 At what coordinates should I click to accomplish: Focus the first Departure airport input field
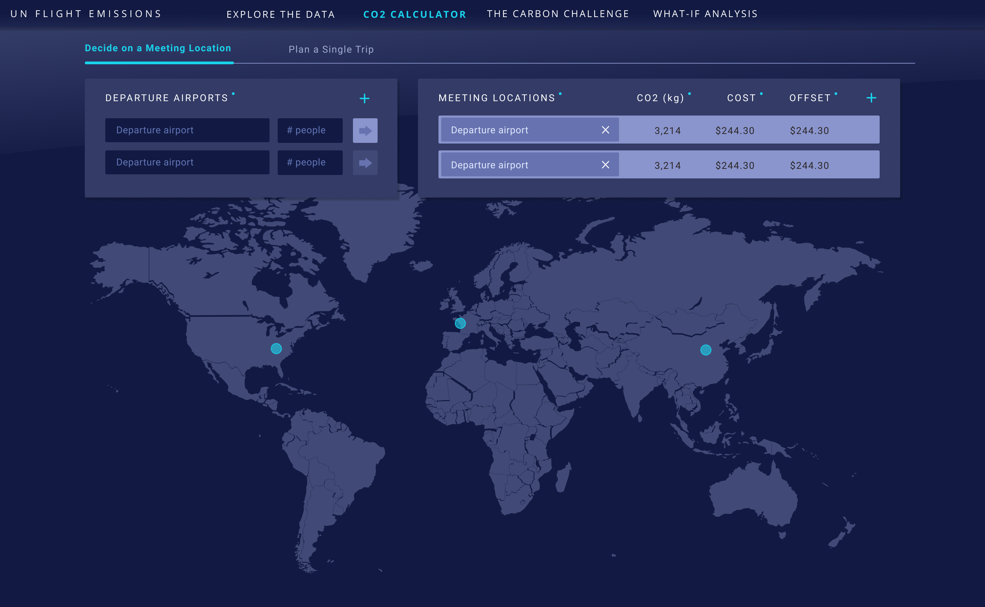tap(187, 130)
